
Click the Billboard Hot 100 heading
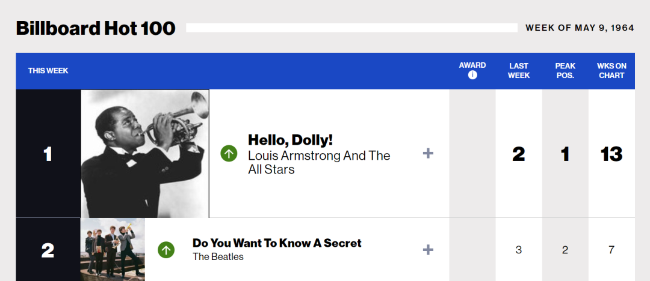(96, 28)
